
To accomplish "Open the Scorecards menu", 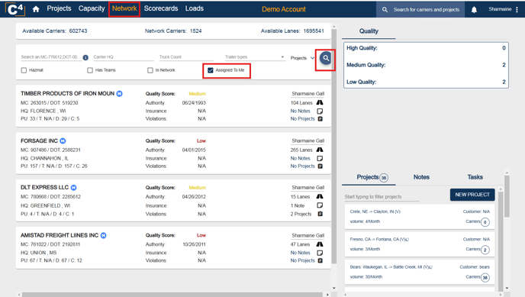I will point(161,8).
